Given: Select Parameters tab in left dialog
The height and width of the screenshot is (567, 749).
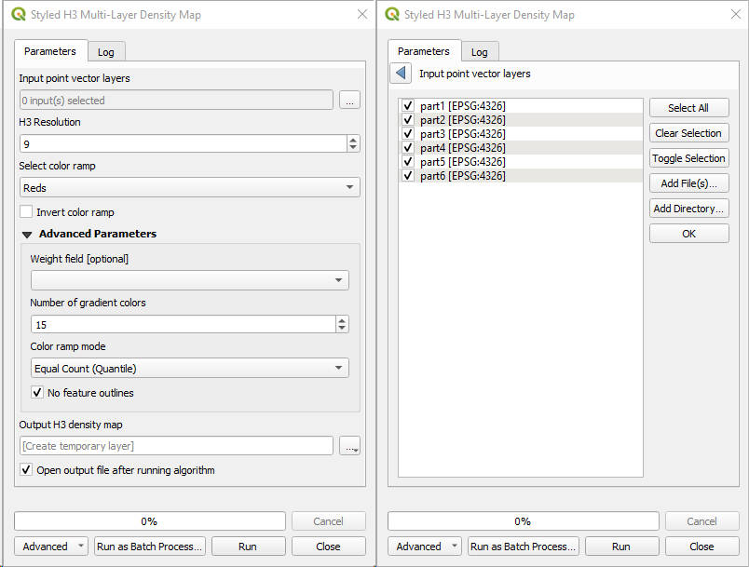Looking at the screenshot, I should tap(50, 51).
